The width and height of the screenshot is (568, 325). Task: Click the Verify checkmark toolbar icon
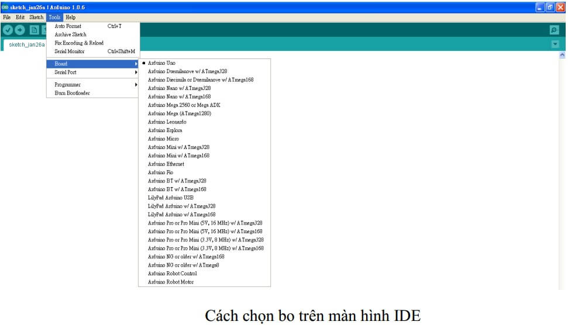(x=8, y=30)
